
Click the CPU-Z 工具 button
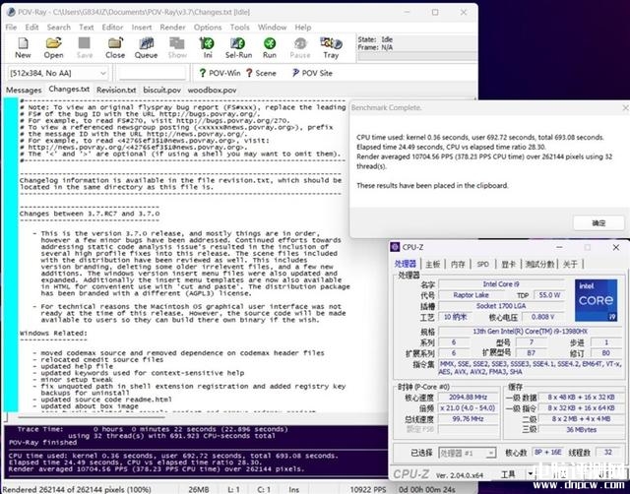pos(508,474)
